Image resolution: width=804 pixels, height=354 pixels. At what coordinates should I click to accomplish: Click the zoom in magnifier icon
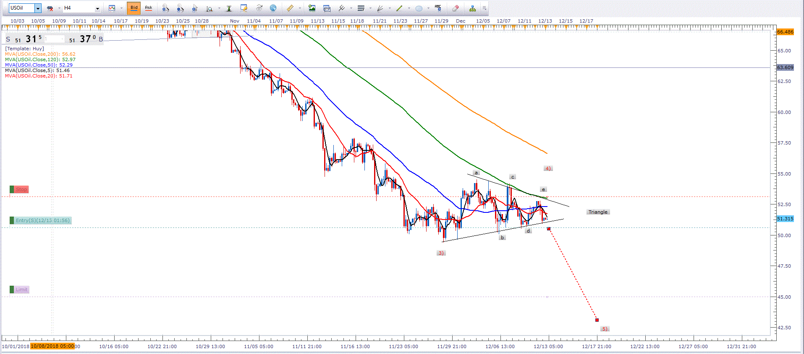pyautogui.click(x=165, y=8)
